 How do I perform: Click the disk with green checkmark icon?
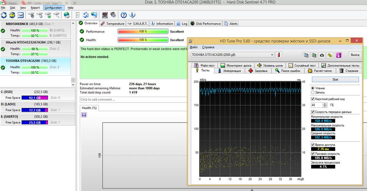coord(48,15)
